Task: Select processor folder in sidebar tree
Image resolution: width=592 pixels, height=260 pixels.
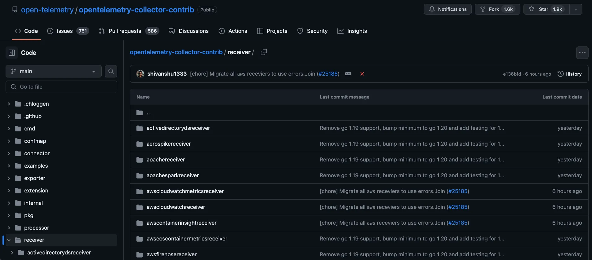Action: 37,228
